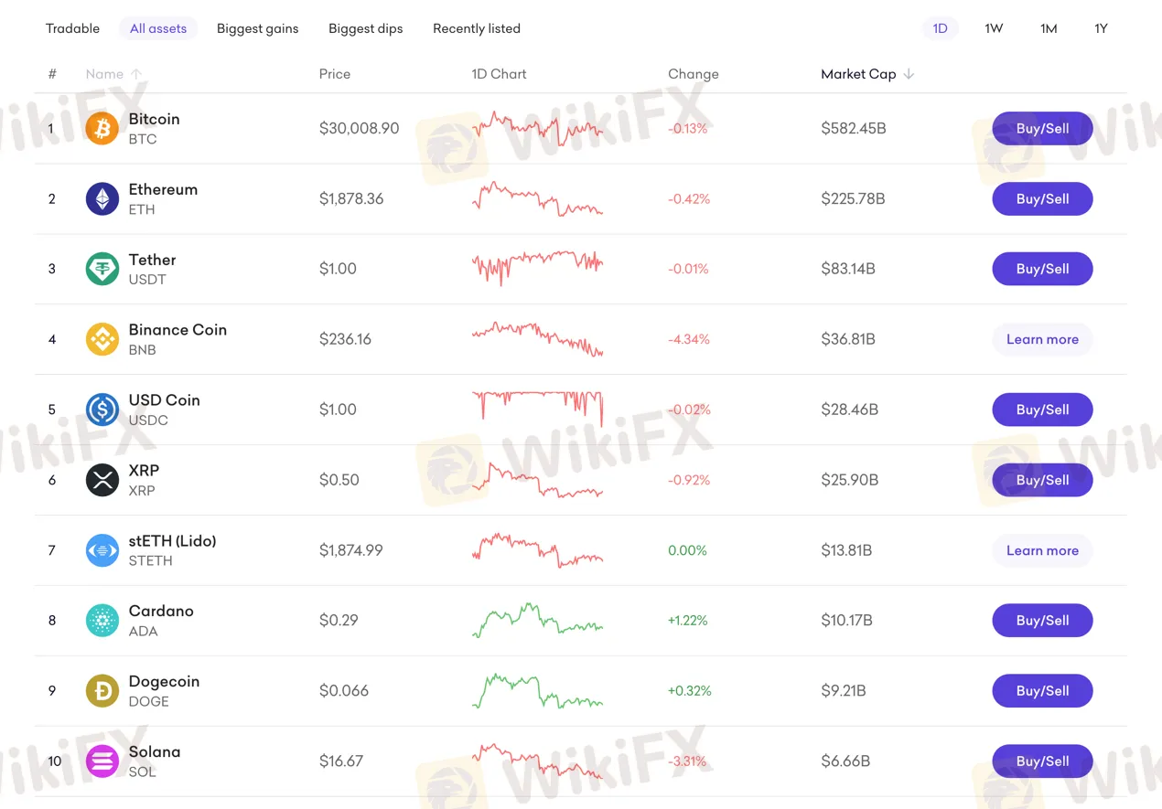Click the Binance Coin logo icon
The height and width of the screenshot is (809, 1162).
pos(102,339)
